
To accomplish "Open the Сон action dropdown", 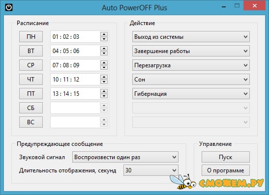I will tap(191, 80).
